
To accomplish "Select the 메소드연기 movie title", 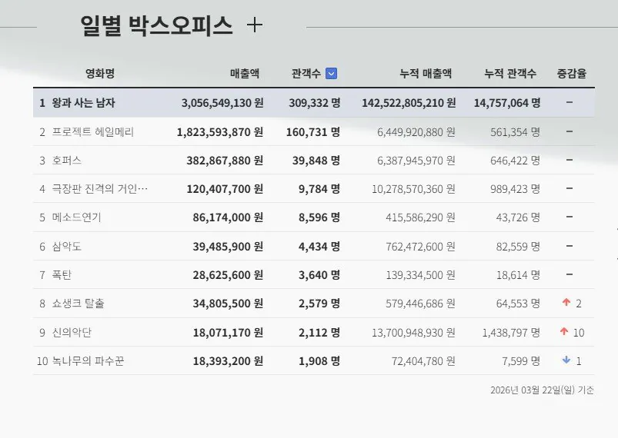I will click(x=76, y=217).
